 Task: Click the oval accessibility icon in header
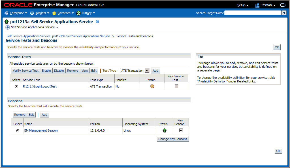[x=283, y=5]
